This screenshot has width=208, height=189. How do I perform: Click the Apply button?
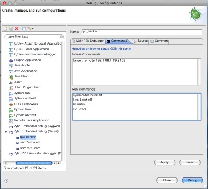coord(165,162)
